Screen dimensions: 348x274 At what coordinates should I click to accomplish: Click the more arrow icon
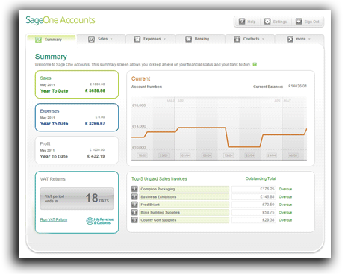point(290,39)
